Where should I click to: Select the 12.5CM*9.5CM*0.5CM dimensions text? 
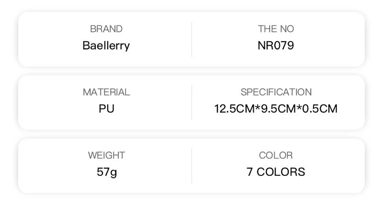tap(276, 108)
